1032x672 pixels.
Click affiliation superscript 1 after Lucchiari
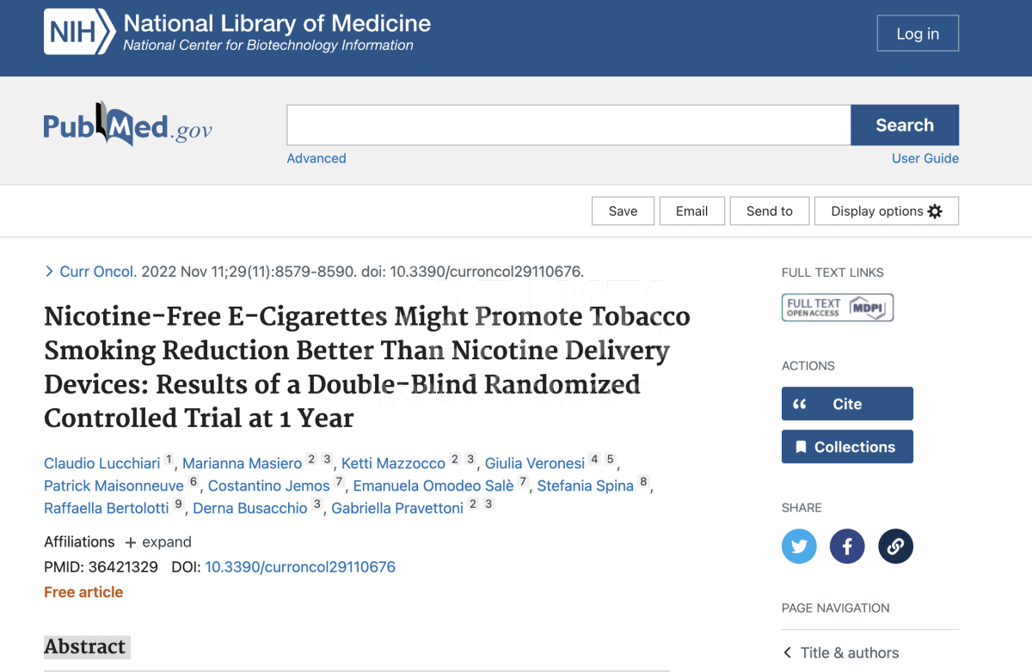169,460
